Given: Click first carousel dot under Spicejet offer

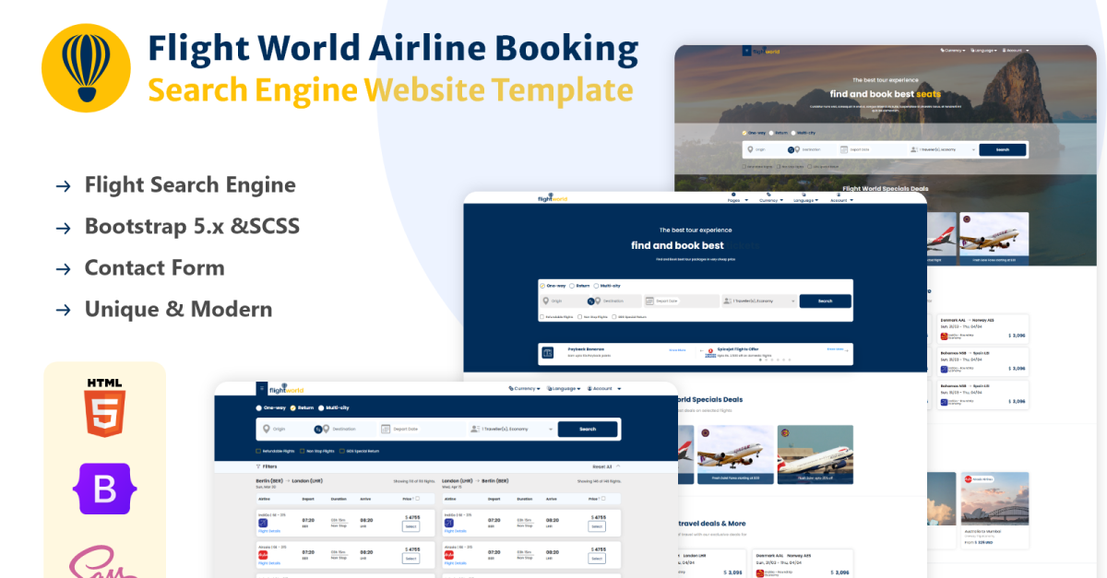Looking at the screenshot, I should tap(760, 360).
